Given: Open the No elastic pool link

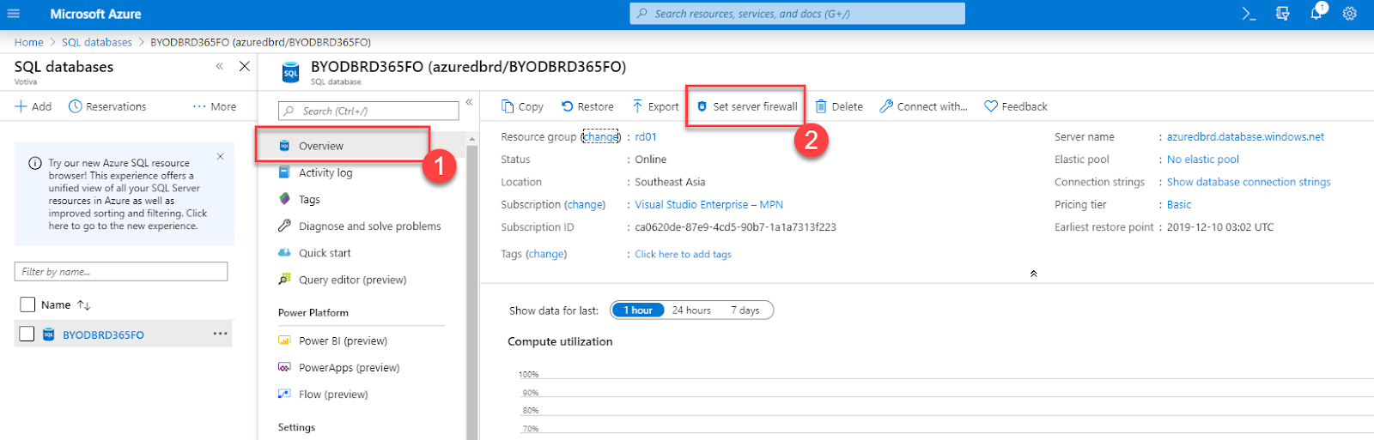Looking at the screenshot, I should click(1203, 160).
